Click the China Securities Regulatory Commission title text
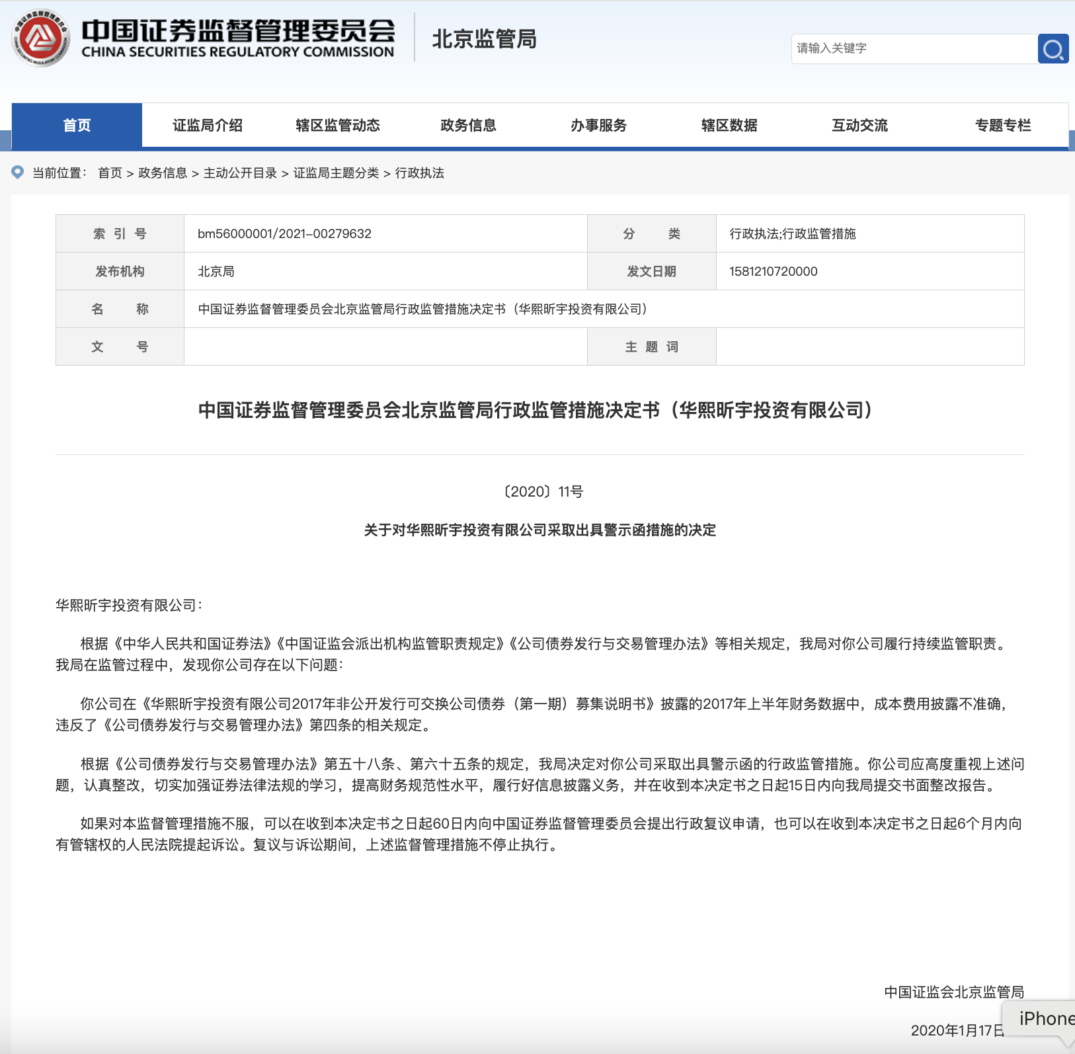Screen dimensions: 1075x1054 pyautogui.click(x=238, y=38)
